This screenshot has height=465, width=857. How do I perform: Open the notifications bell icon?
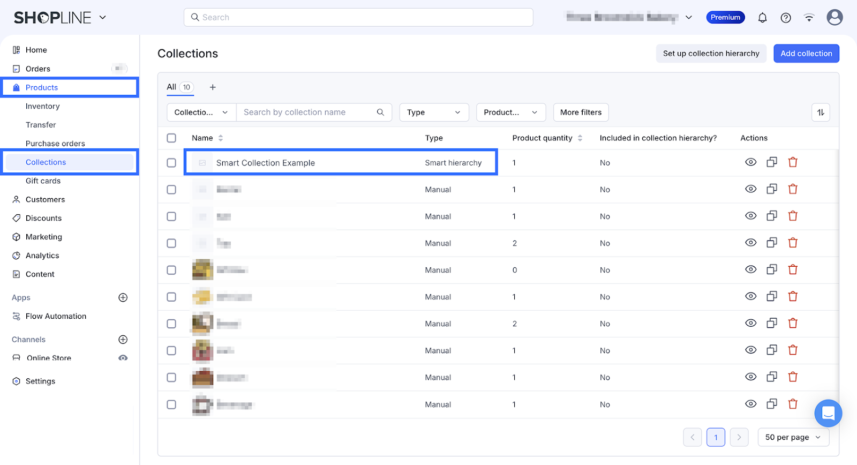[762, 18]
